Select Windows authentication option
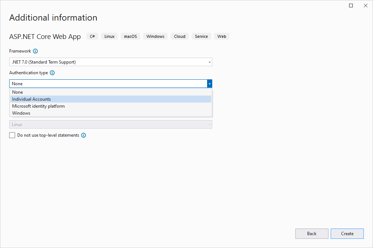Viewport: 373px width, 248px height. (111, 113)
